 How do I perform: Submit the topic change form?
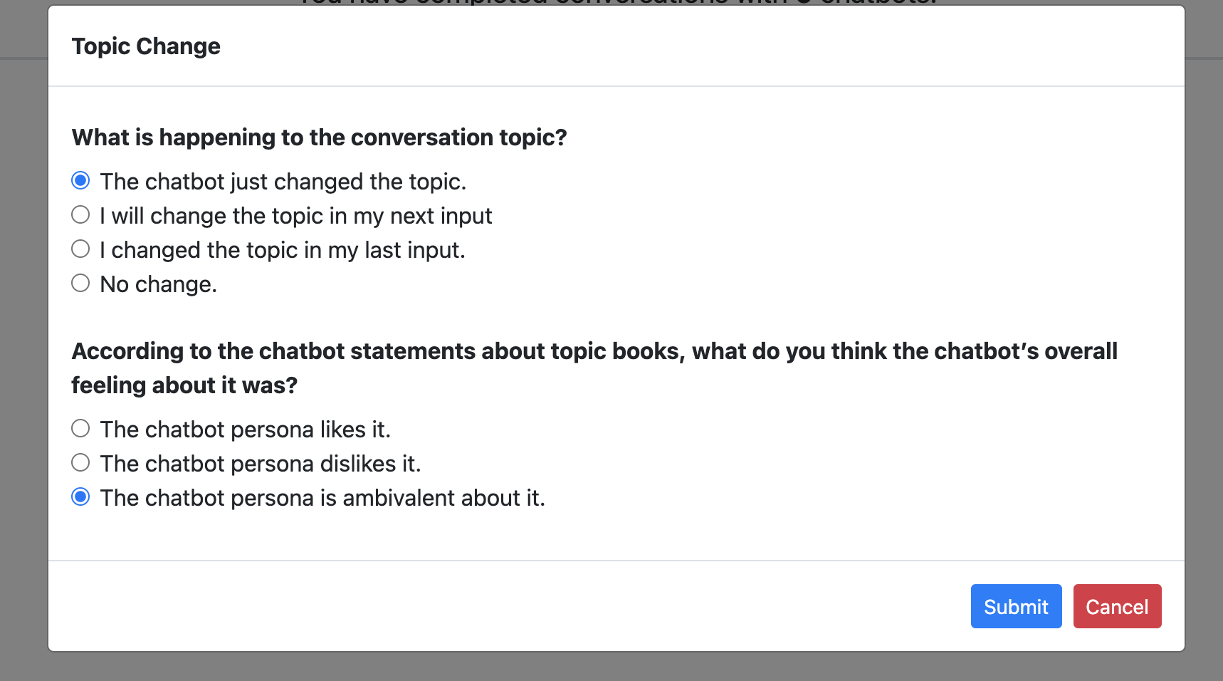[x=1016, y=606]
